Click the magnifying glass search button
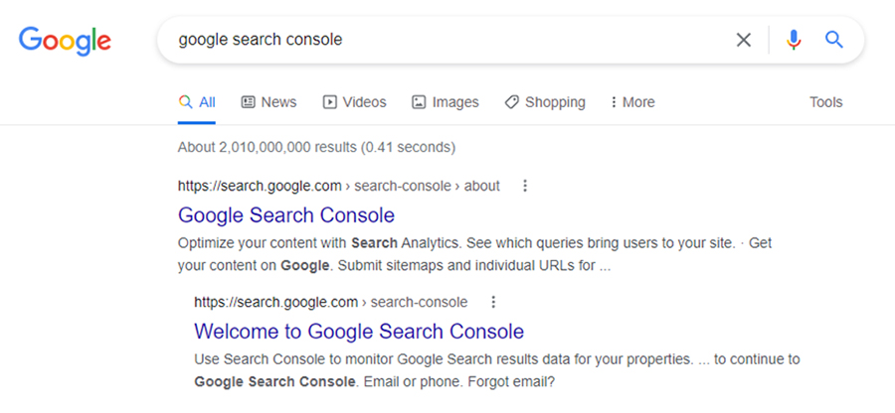This screenshot has width=895, height=413. tap(834, 41)
